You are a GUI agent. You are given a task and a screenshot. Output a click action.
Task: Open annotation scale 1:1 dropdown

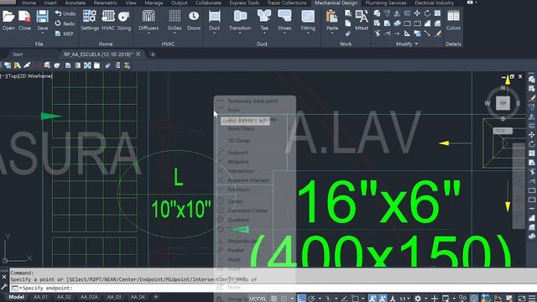pyautogui.click(x=404, y=299)
